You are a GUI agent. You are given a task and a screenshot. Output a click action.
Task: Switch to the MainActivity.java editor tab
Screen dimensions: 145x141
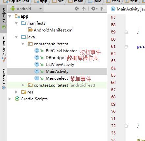point(128,9)
